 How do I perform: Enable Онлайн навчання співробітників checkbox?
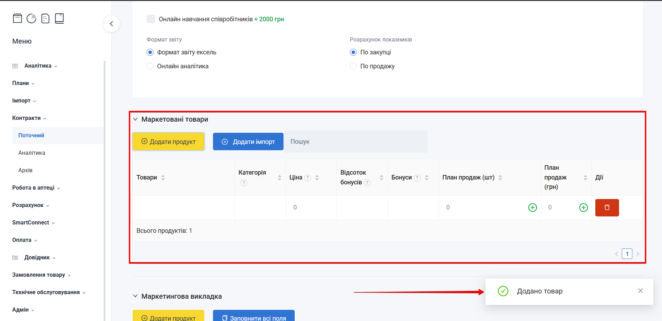[151, 19]
